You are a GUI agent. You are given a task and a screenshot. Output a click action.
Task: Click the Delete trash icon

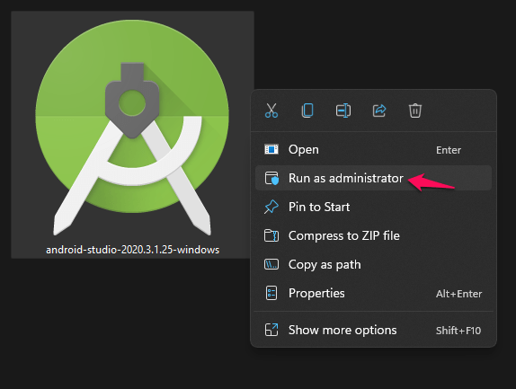415,111
